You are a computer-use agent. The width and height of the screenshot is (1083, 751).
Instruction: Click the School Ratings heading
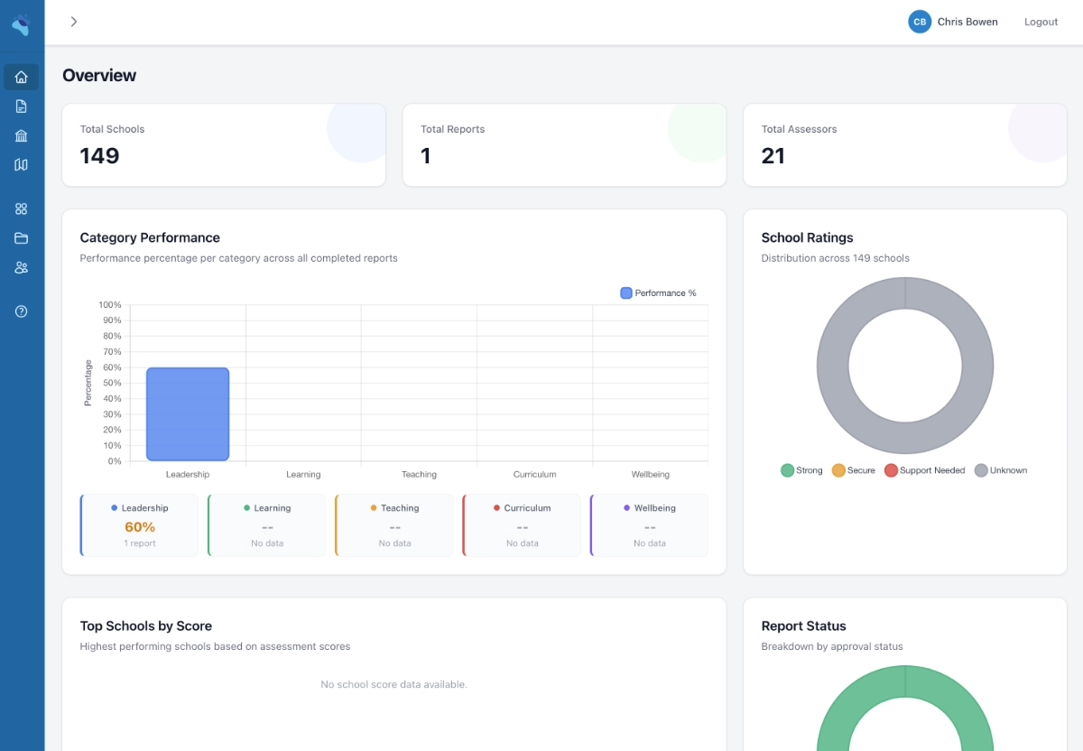pyautogui.click(x=807, y=238)
